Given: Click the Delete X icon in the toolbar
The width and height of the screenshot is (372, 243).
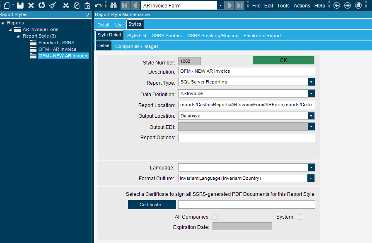Looking at the screenshot, I should (x=31, y=5).
